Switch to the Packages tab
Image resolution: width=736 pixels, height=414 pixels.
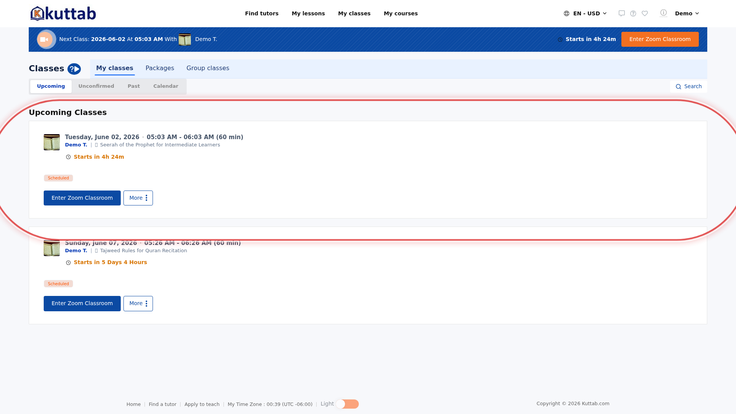(x=160, y=68)
